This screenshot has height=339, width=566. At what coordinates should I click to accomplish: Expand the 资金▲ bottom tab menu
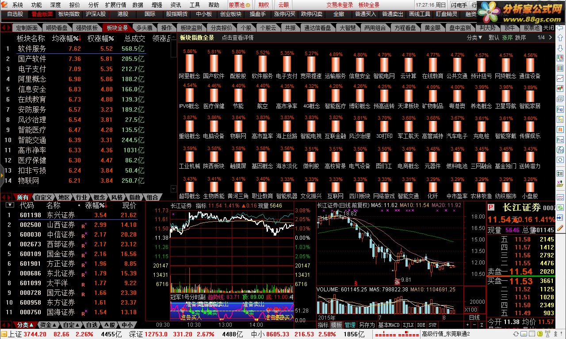49,325
